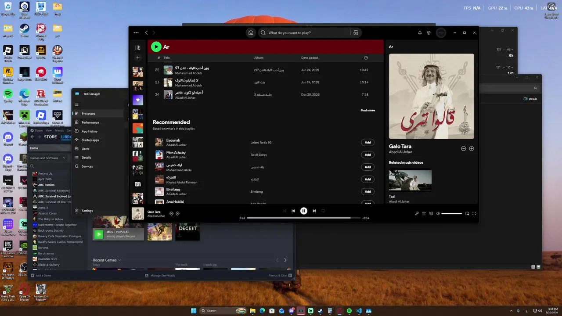Open the Taal related music video thumbnail

pos(410,180)
